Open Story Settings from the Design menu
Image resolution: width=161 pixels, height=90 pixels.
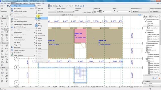coord(23,9)
